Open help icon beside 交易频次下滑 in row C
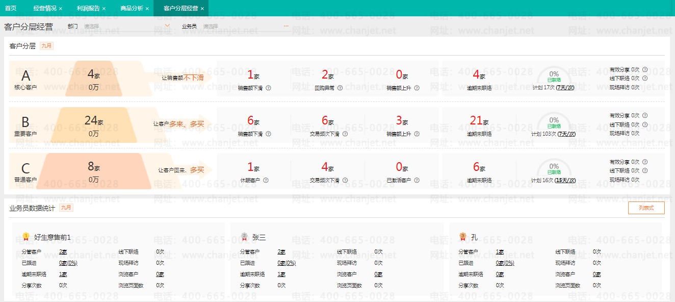Screen dimensions: 675x302 pyautogui.click(x=345, y=180)
